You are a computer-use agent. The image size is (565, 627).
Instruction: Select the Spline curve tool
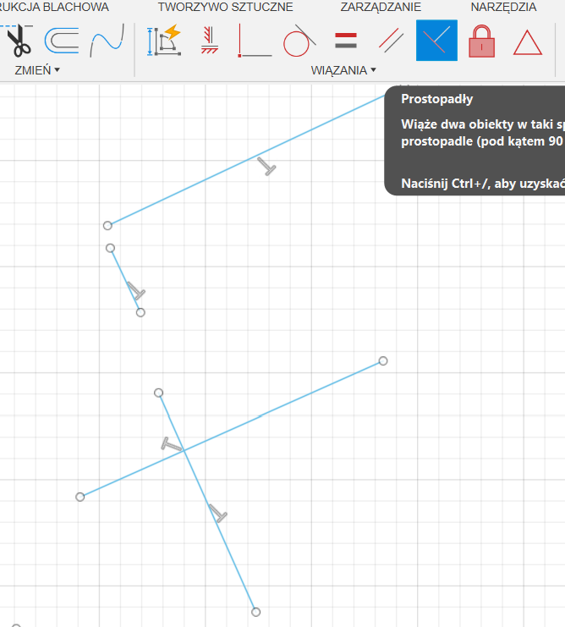pyautogui.click(x=107, y=40)
